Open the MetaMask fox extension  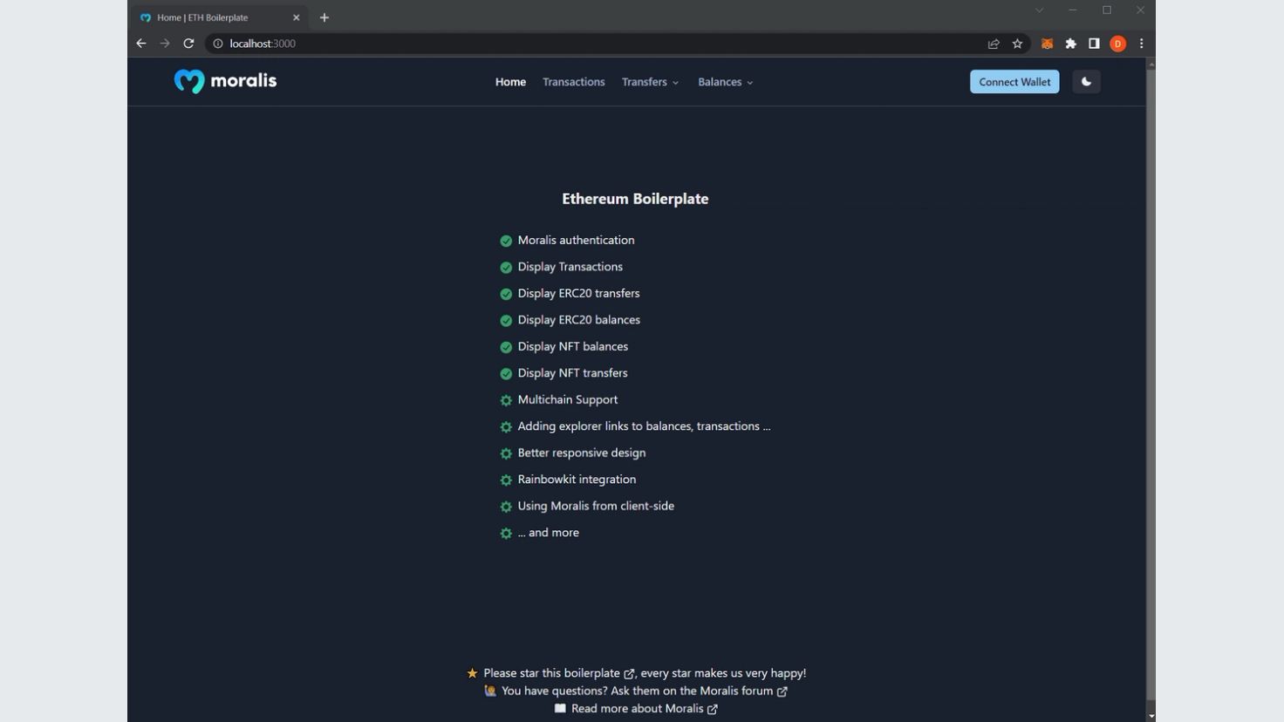coord(1047,44)
